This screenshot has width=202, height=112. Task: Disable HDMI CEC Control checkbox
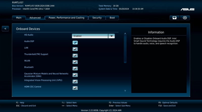75,88
